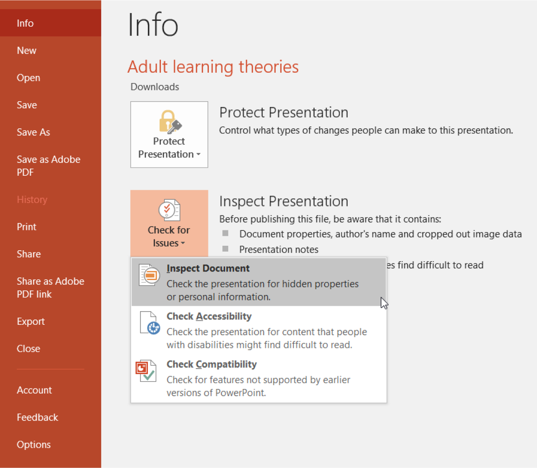Open the New tab in the sidebar

50,50
